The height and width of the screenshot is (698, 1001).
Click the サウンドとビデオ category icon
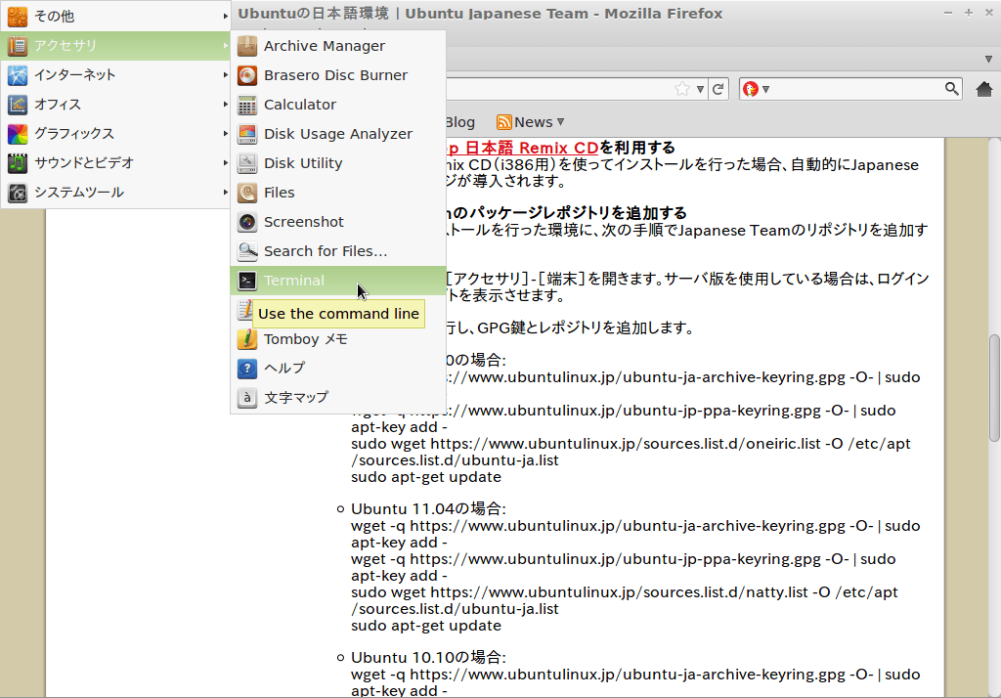[x=18, y=163]
